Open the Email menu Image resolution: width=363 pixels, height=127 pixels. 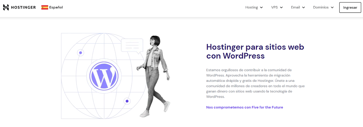click(298, 7)
